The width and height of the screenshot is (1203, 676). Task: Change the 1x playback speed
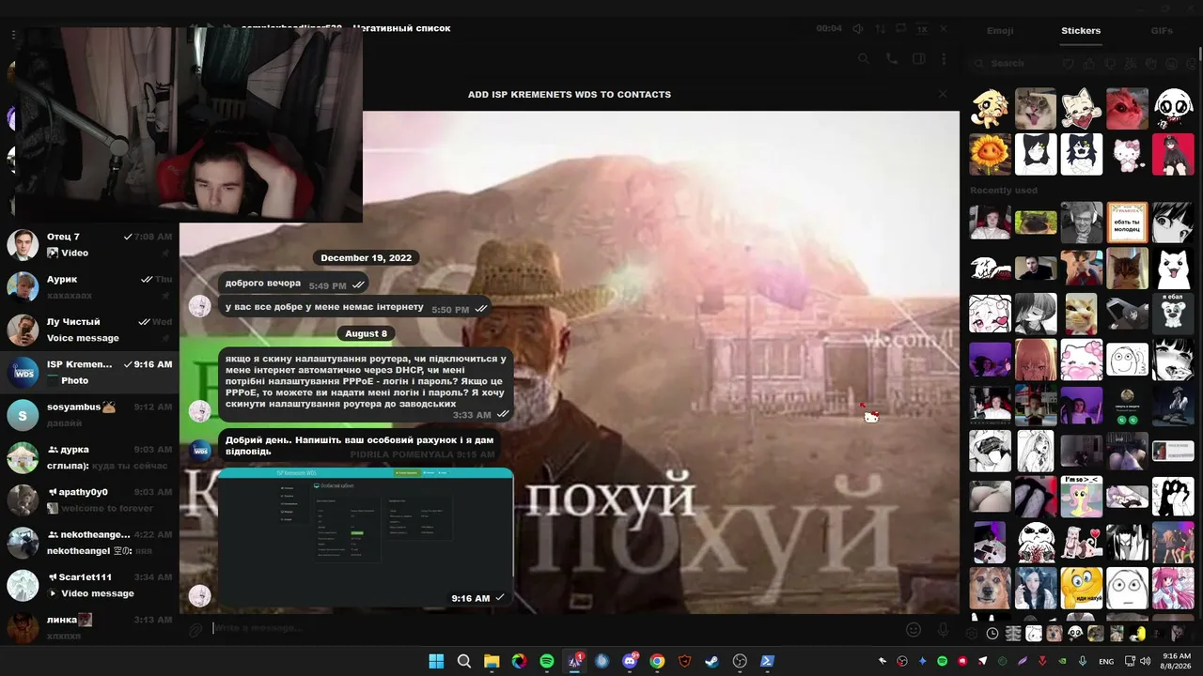[922, 28]
